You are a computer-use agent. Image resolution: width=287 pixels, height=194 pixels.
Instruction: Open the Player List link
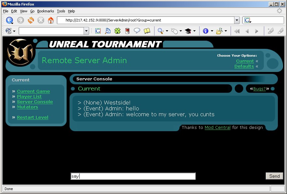29,97
